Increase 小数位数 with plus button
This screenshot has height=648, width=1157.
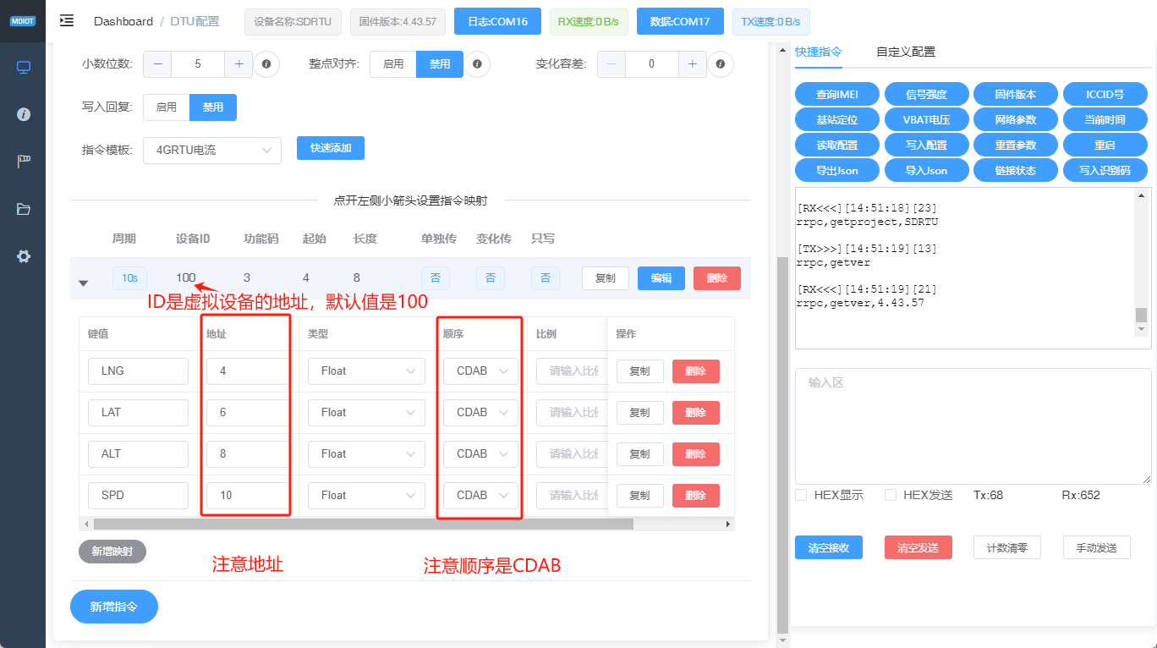point(239,64)
